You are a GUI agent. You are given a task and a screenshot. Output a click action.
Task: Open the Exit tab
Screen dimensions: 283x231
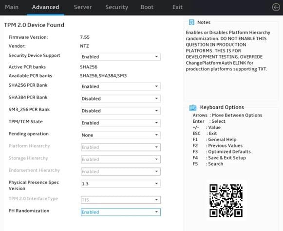pos(177,7)
